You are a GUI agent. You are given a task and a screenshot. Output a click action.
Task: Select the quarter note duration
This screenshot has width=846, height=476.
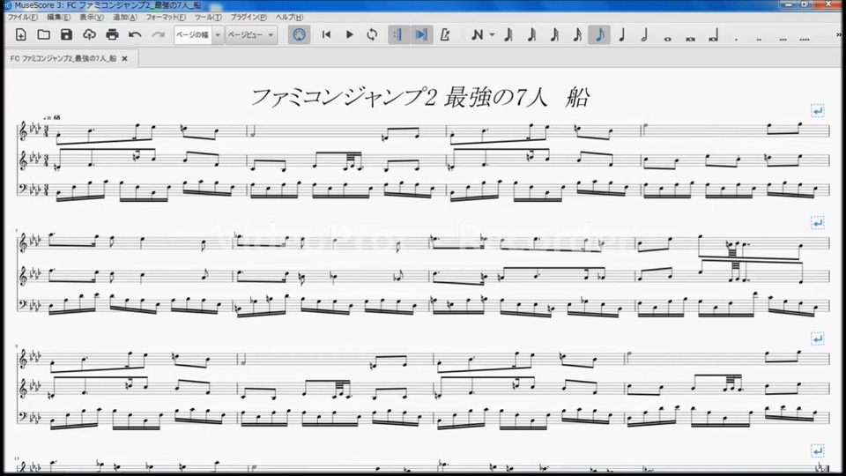point(622,35)
